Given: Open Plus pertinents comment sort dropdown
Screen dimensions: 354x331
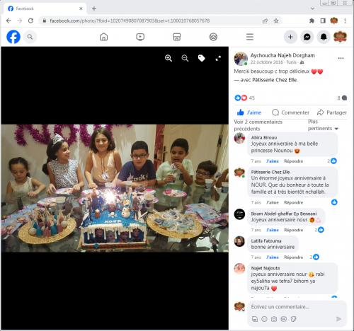Looking at the screenshot, I should coord(323,125).
